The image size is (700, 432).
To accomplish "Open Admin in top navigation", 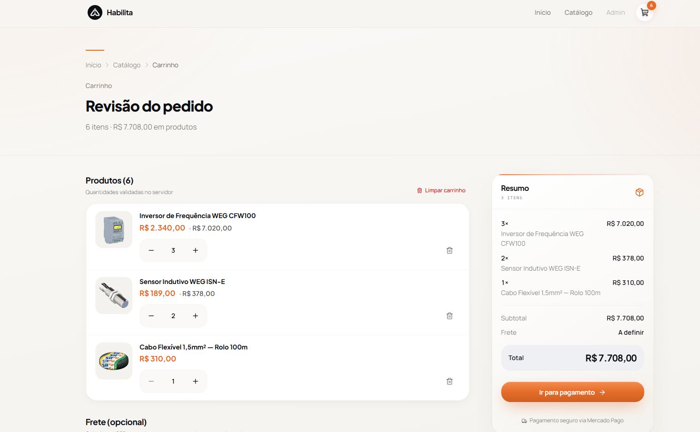I will coord(616,12).
